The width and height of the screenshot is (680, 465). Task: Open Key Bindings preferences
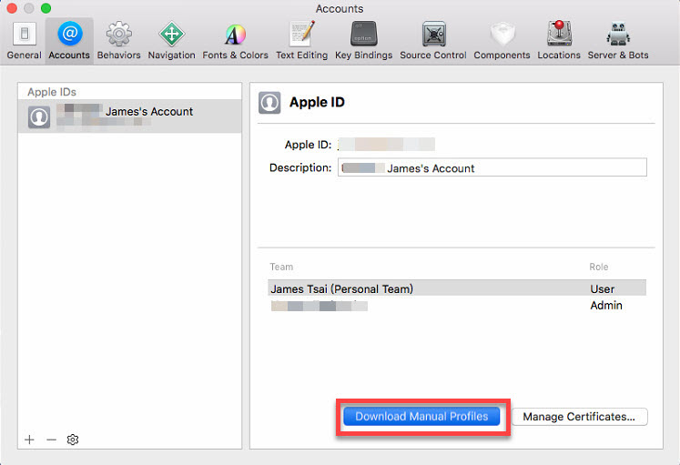click(363, 41)
